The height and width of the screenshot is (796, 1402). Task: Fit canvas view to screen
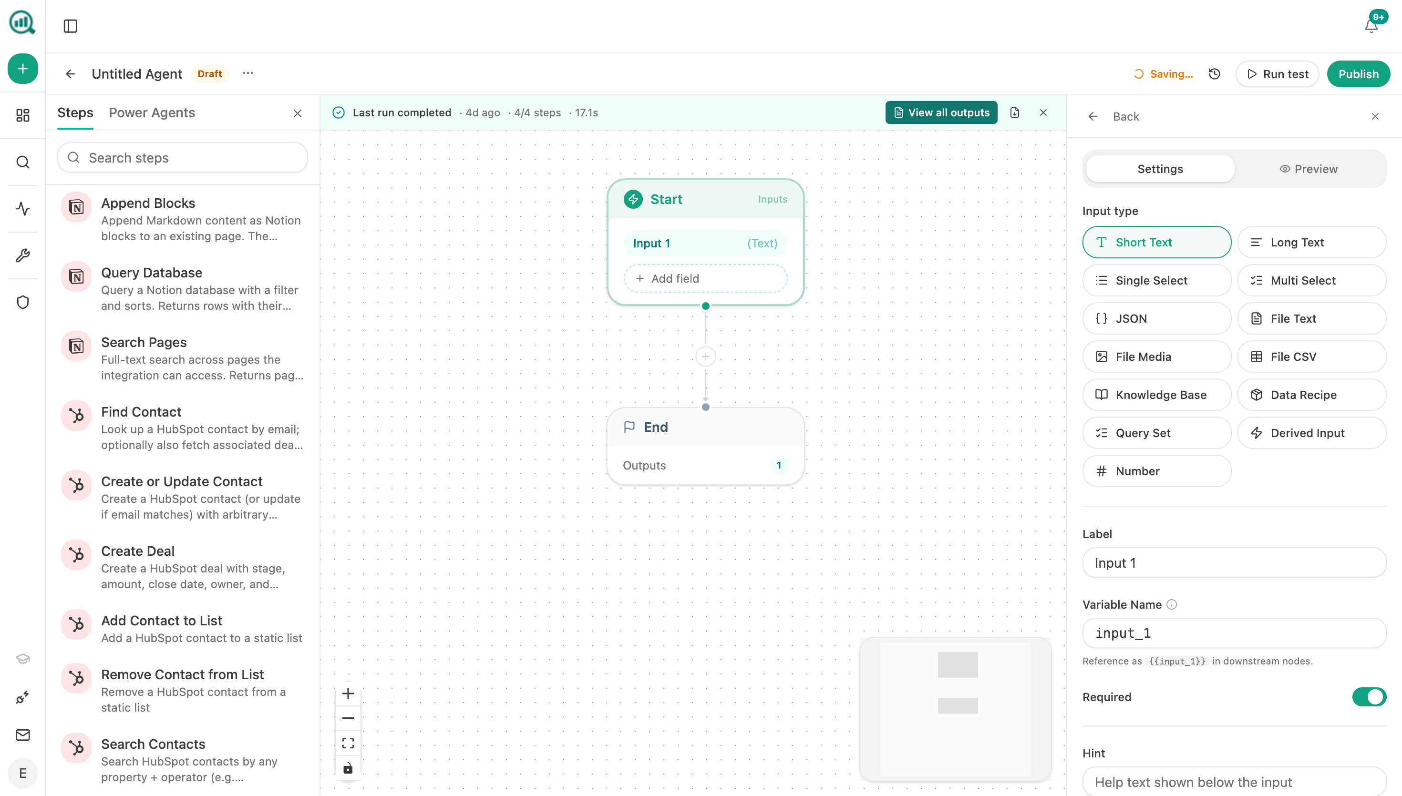[x=348, y=744]
